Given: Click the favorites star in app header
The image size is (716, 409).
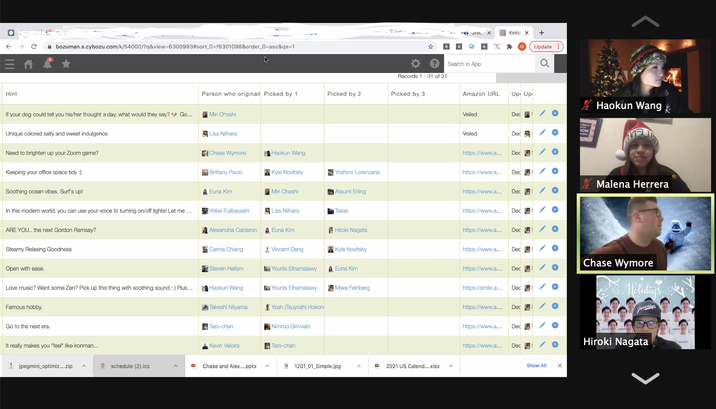Looking at the screenshot, I should (x=66, y=64).
